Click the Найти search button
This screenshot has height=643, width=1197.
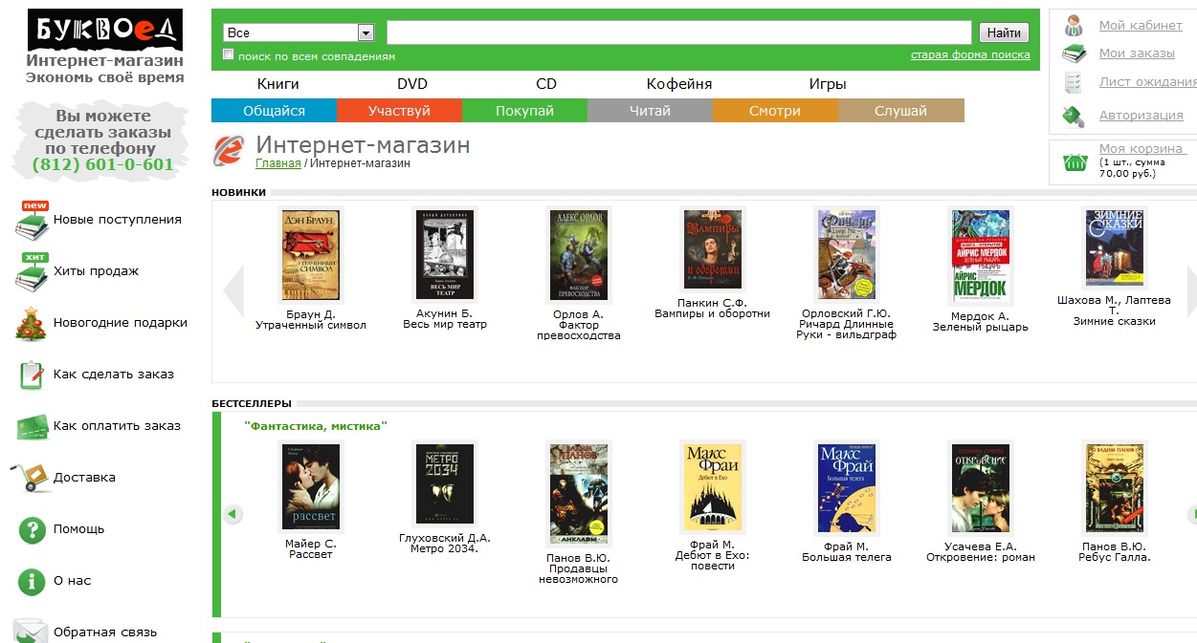1004,32
